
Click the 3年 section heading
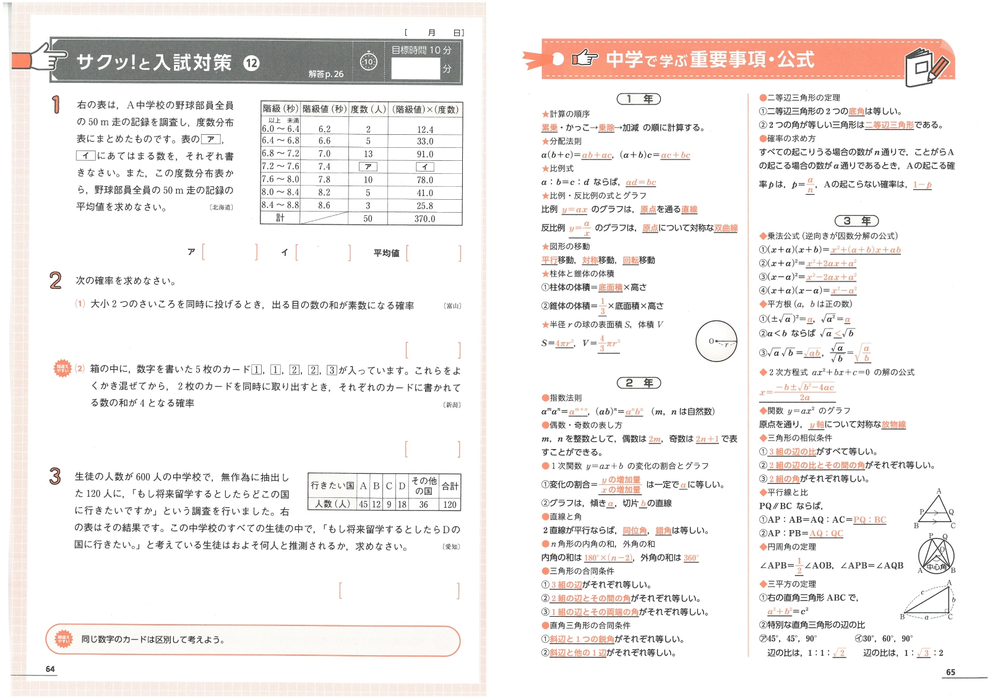856,221
